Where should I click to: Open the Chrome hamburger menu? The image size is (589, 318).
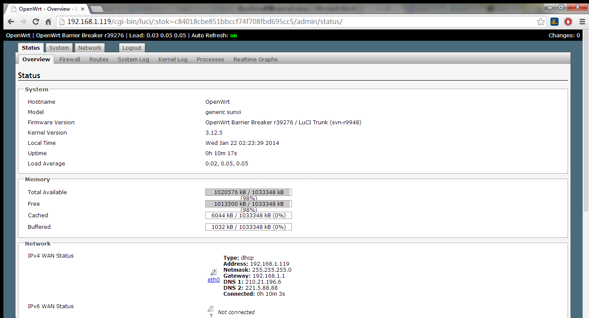point(582,22)
